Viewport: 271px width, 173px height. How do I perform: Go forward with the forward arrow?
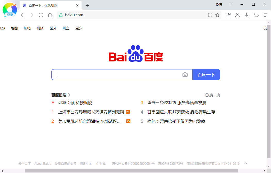pos(31,15)
